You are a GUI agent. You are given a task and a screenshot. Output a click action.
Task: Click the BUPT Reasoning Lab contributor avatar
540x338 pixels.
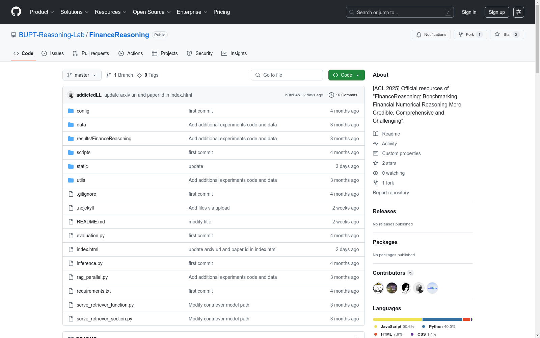click(x=432, y=288)
